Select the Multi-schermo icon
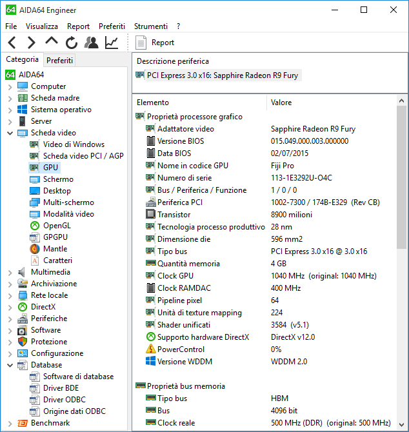409x432 pixels. coord(34,202)
